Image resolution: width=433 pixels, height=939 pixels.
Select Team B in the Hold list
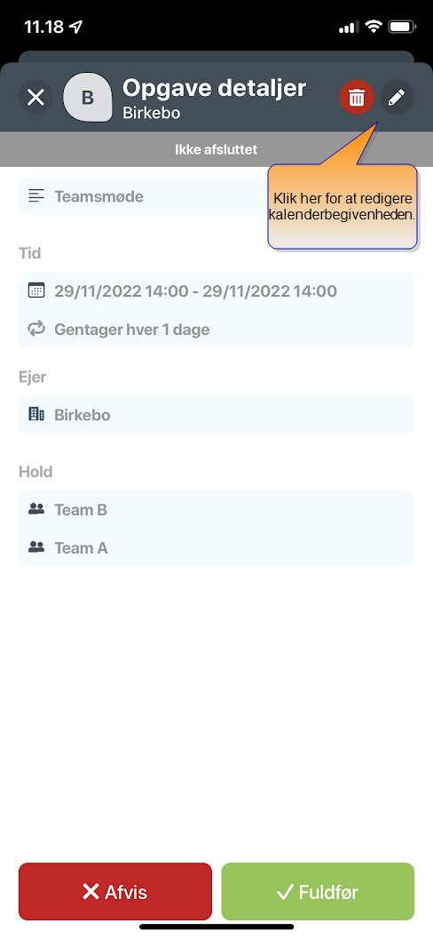pyautogui.click(x=216, y=510)
